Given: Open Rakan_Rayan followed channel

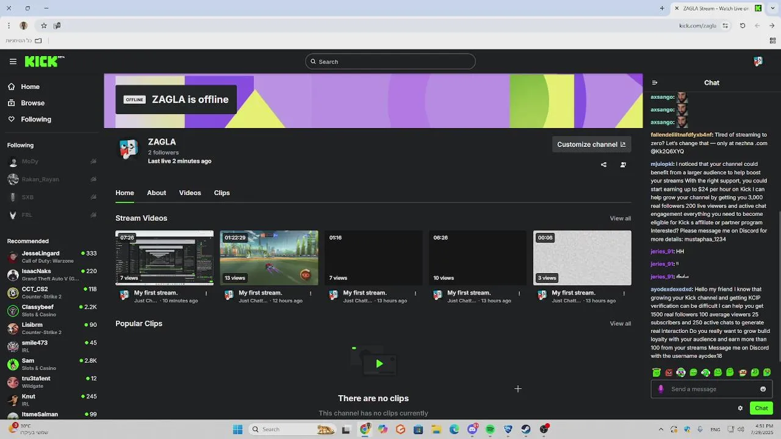Looking at the screenshot, I should click(51, 179).
